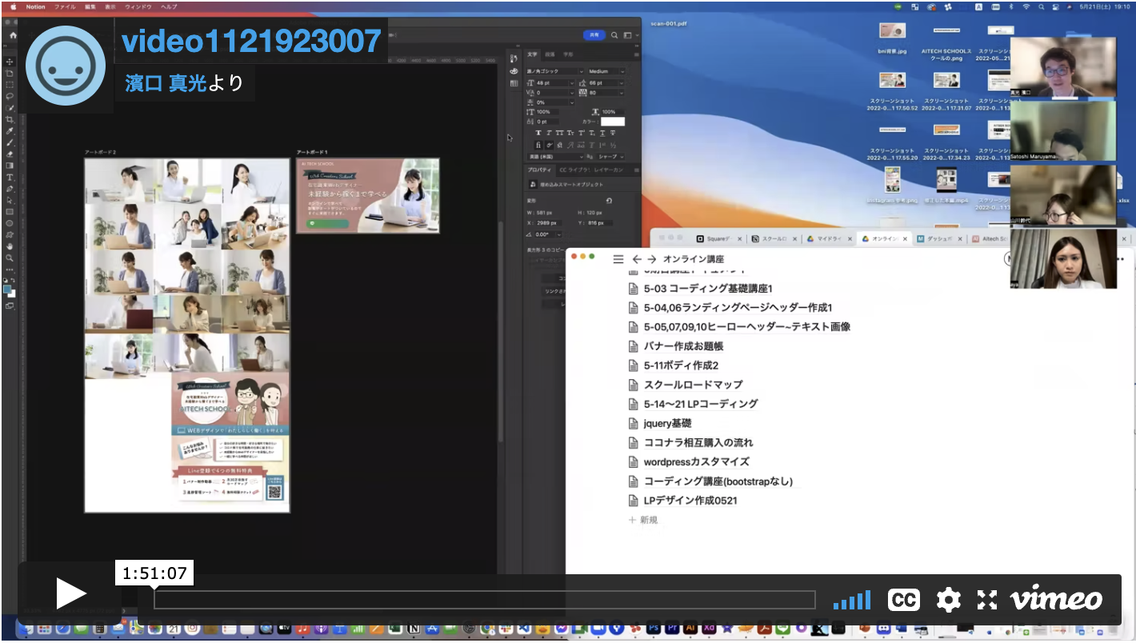Click the foreground color swatch in toolbar
Image resolution: width=1136 pixels, height=643 pixels.
(x=8, y=290)
